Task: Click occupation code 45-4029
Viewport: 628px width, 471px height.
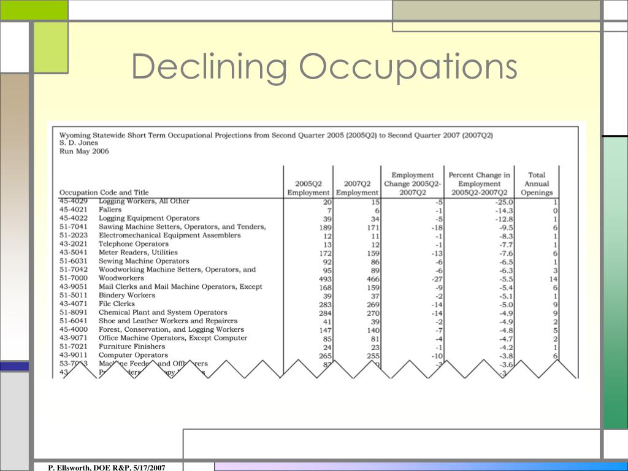Action: point(74,201)
